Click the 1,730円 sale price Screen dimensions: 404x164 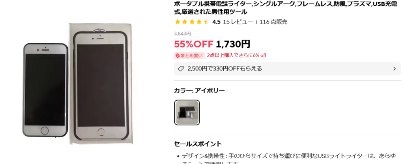pyautogui.click(x=233, y=44)
